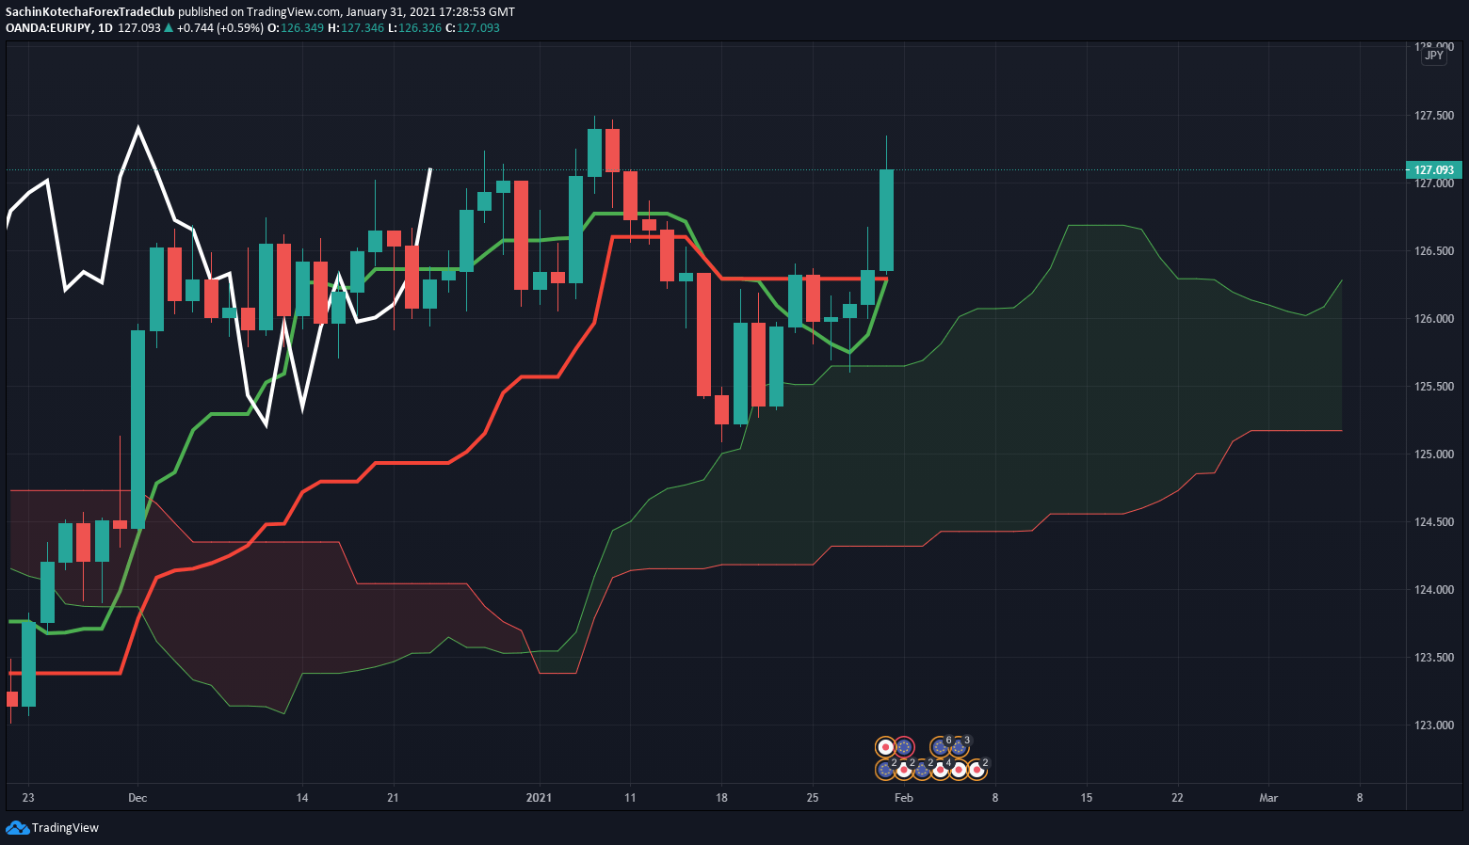Select the big green candle at Dec start
The height and width of the screenshot is (845, 1469).
click(137, 429)
